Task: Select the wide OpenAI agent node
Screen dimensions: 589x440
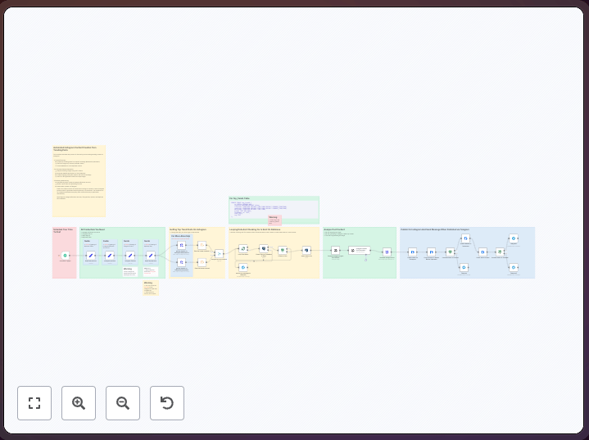Action: [359, 250]
